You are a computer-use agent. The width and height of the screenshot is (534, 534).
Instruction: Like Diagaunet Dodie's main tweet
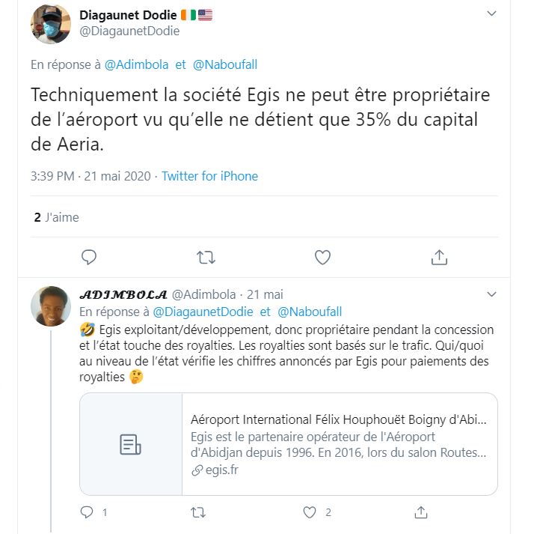point(322,258)
